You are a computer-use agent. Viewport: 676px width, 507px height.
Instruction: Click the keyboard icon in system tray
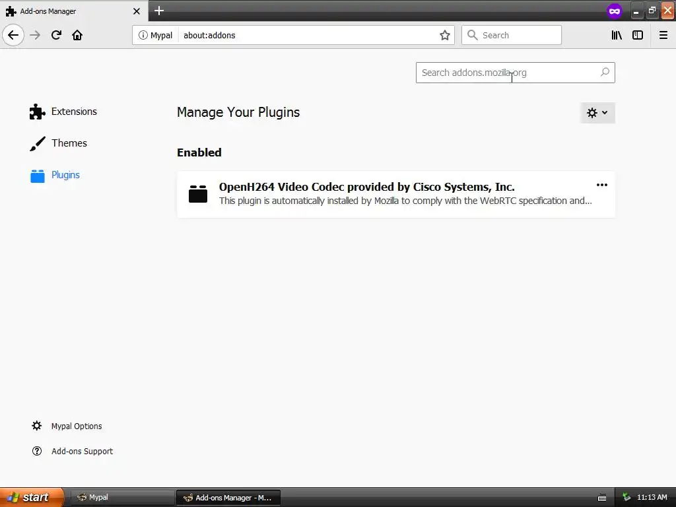pos(602,498)
